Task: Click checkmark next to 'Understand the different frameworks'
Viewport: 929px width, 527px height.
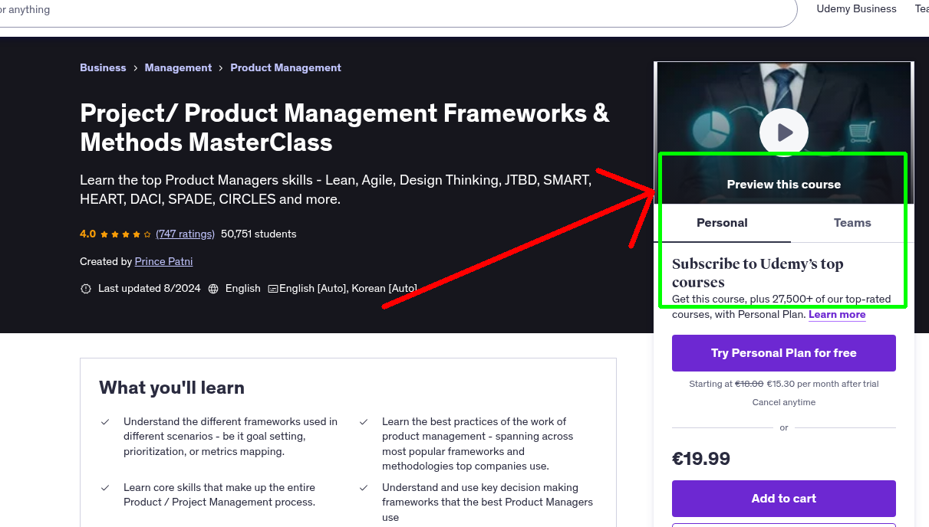Action: point(104,421)
